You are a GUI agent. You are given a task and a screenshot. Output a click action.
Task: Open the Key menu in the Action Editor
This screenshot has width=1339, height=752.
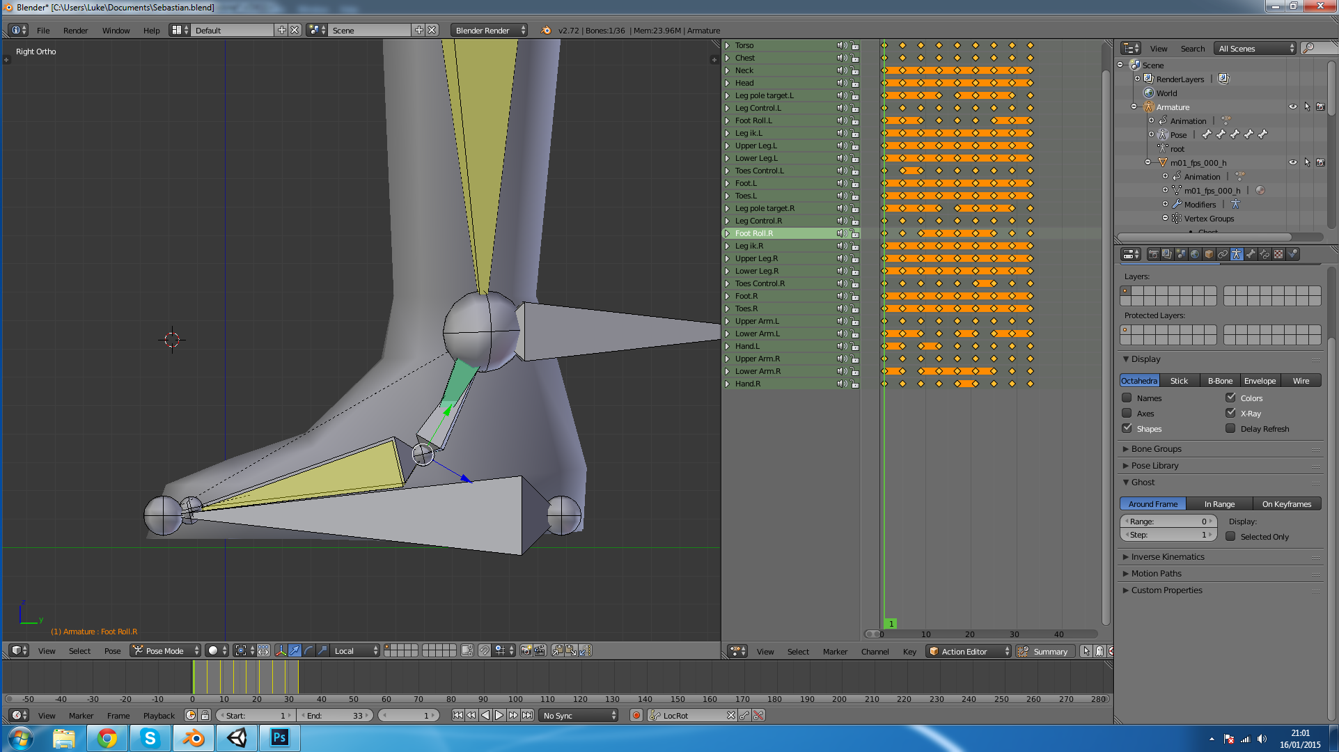[909, 652]
